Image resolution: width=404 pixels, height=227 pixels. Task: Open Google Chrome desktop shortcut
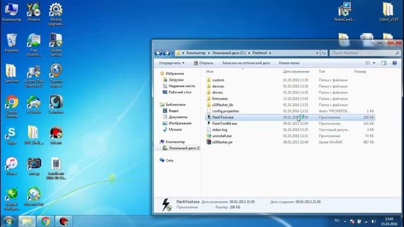(11, 107)
